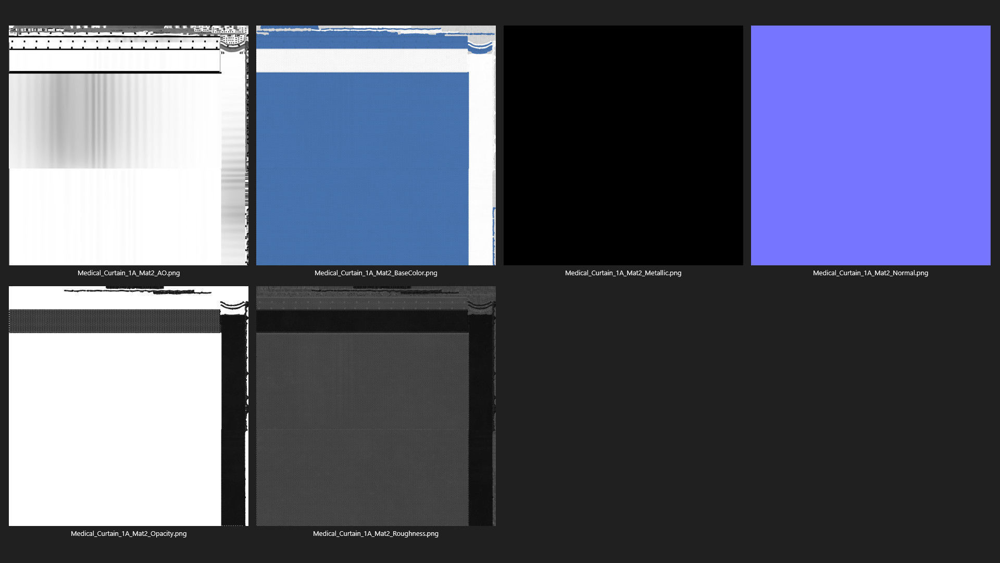Viewport: 1000px width, 563px height.
Task: Click the white horizontal band in BaseColor texture
Action: [x=362, y=60]
